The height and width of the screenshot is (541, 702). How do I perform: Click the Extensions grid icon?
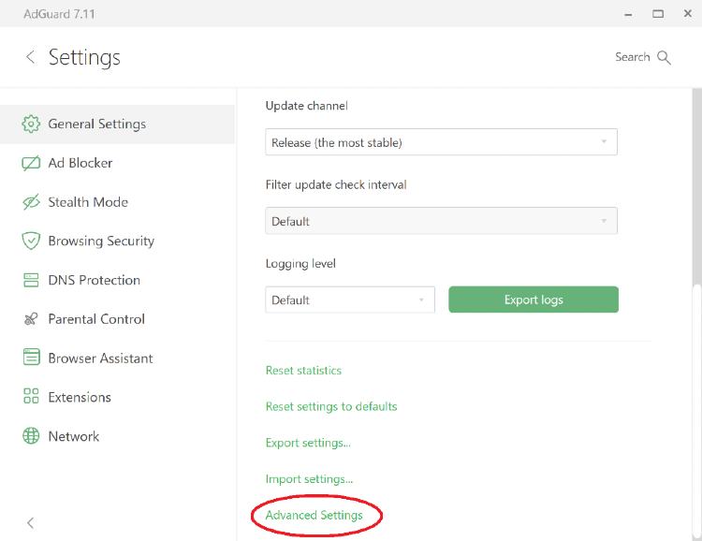point(31,396)
